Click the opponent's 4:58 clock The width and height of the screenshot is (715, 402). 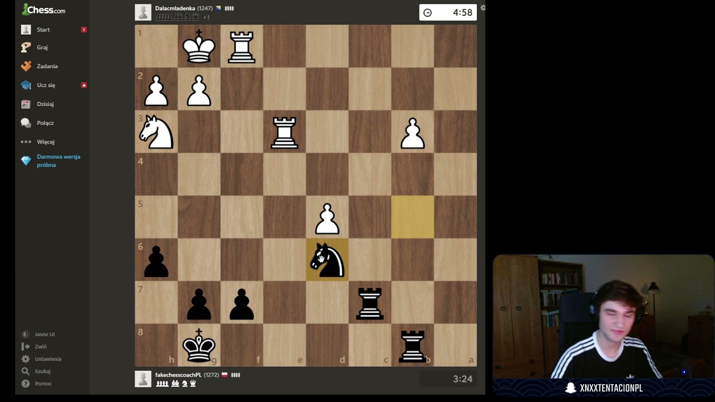448,12
